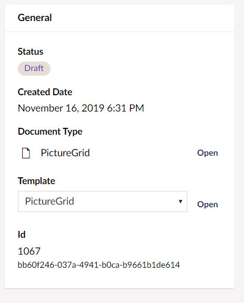
Task: Click the Template label
Action: coord(36,181)
